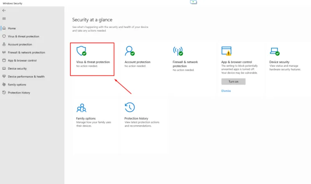Screen dimensions: 311x184
Task: Click the back arrow in the sidebar
Action: [x=4, y=10]
